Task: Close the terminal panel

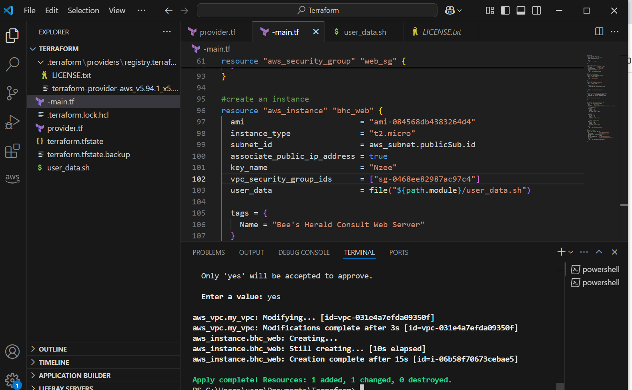Action: click(614, 252)
